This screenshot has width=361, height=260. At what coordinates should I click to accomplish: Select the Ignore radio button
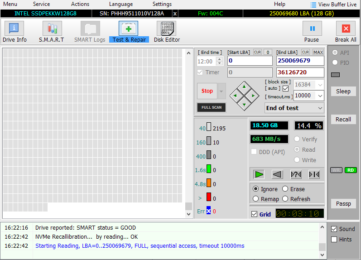click(x=255, y=189)
